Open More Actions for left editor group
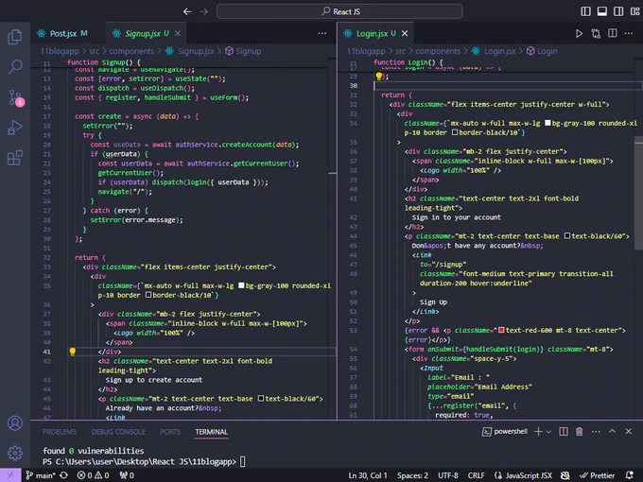643x482 pixels. (x=322, y=33)
